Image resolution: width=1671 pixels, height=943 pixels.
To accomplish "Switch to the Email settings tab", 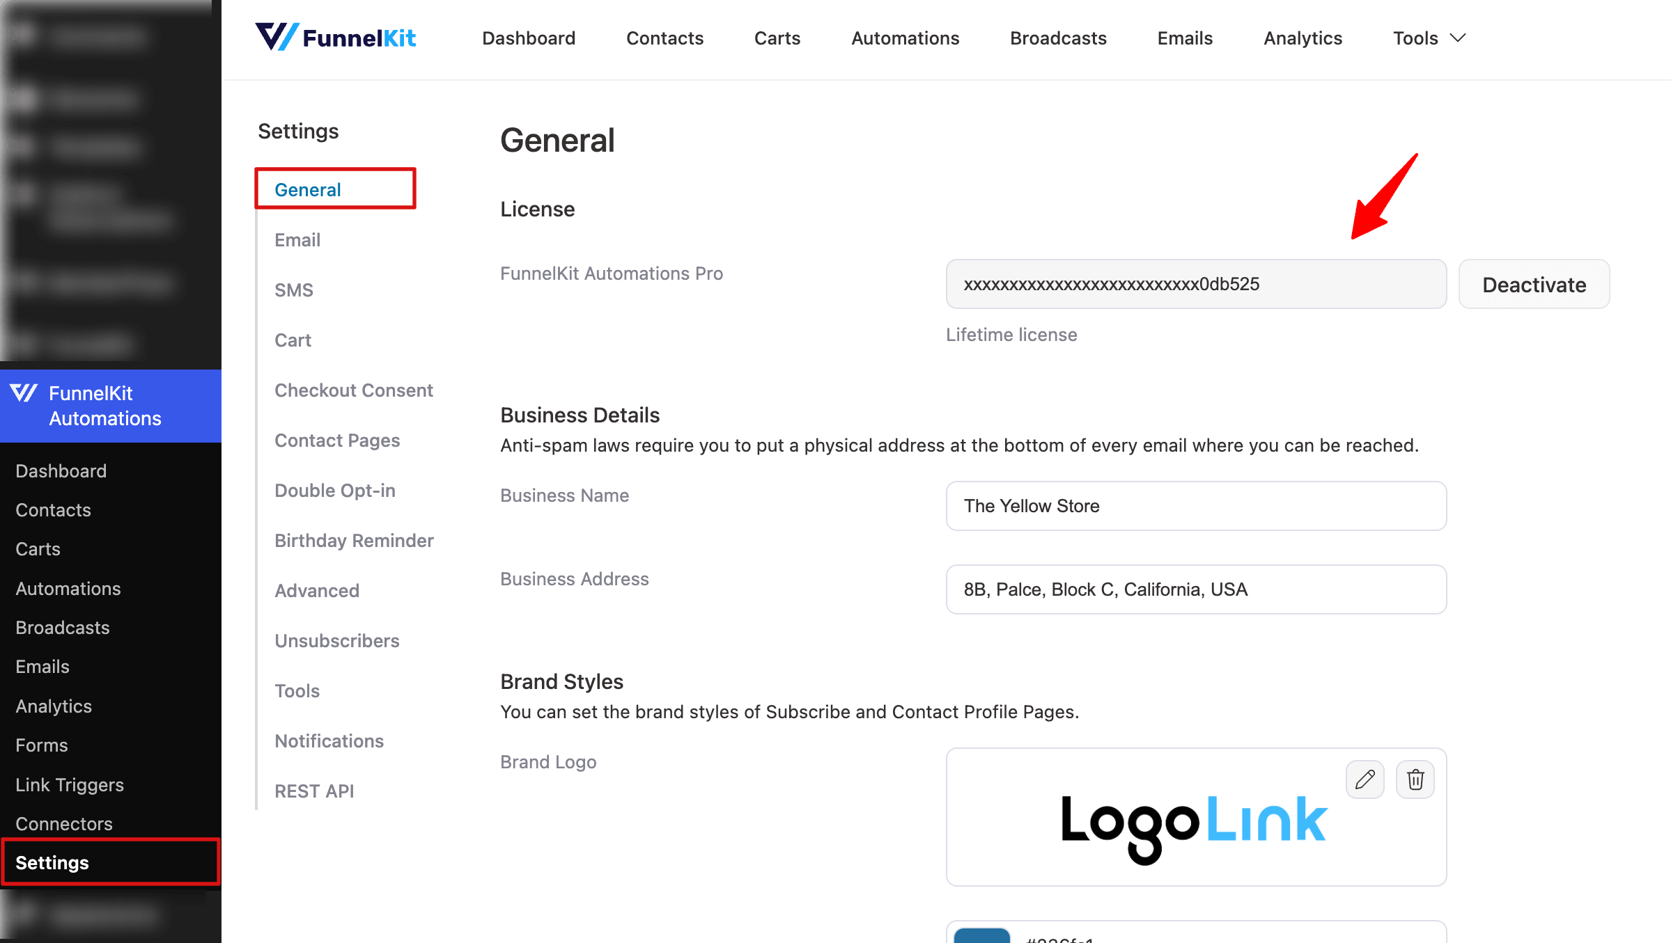I will tap(297, 239).
